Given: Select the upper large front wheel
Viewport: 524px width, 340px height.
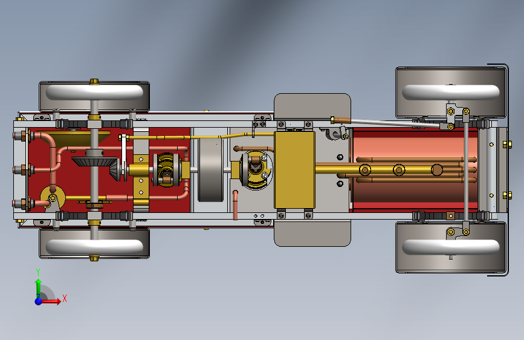Looking at the screenshot, I should pos(450,93).
